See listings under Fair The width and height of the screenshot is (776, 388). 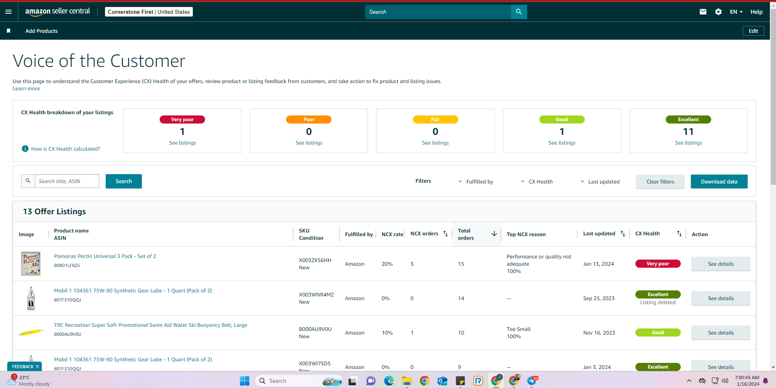(435, 143)
